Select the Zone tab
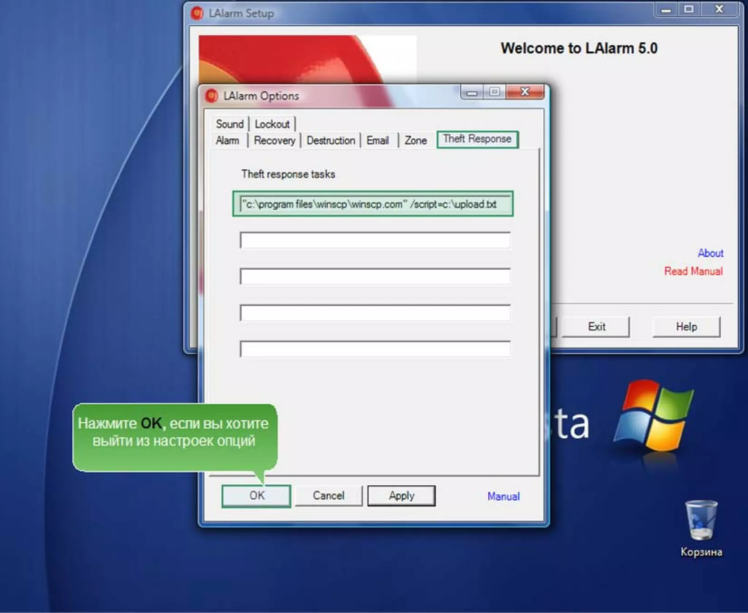 415,140
